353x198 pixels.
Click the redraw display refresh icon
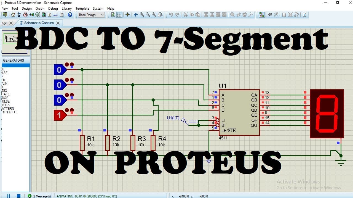(113, 15)
